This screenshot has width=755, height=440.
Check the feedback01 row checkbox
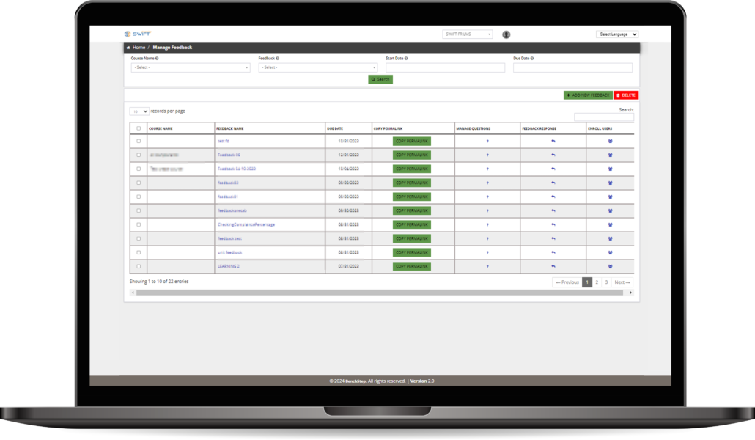pos(139,197)
